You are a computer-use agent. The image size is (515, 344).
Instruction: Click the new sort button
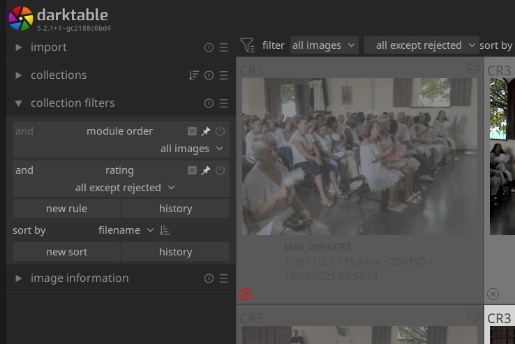pyautogui.click(x=66, y=252)
